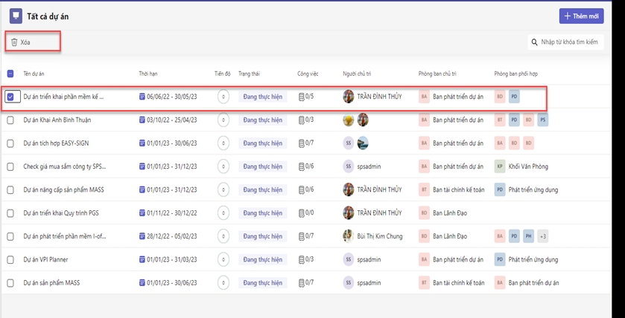Open the Dự án nâng cấp sản phẩm MASS link
The image size is (625, 318).
point(63,189)
